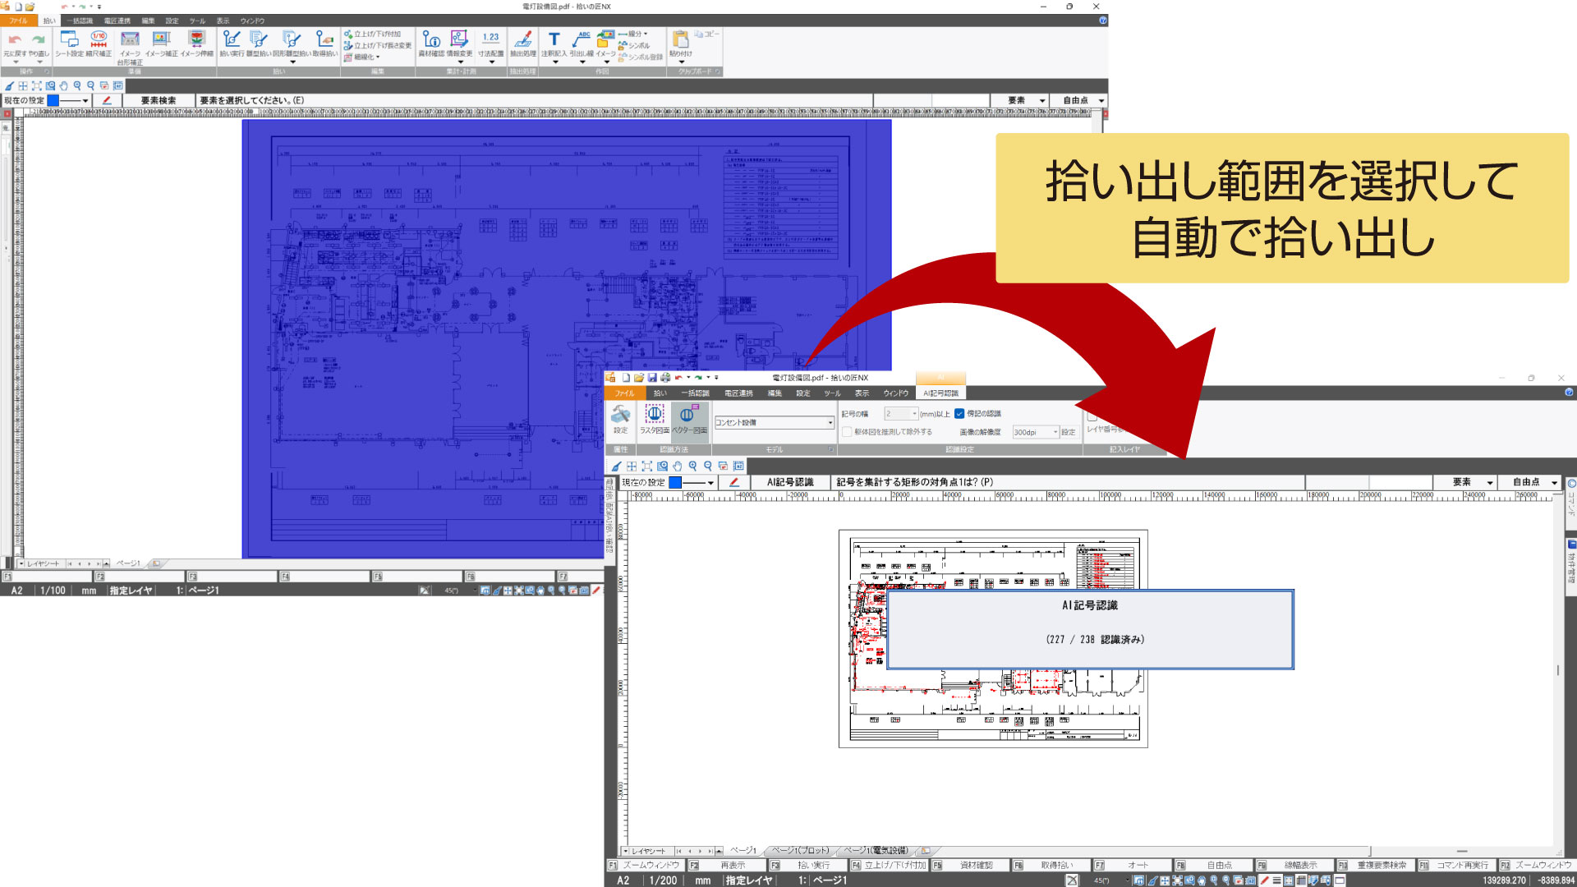Click 貼り付け paste icon in back window
This screenshot has width=1577, height=887.
[680, 44]
